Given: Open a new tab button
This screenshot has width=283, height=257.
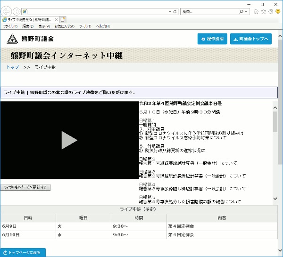Looking at the screenshot, I should coord(63,19).
